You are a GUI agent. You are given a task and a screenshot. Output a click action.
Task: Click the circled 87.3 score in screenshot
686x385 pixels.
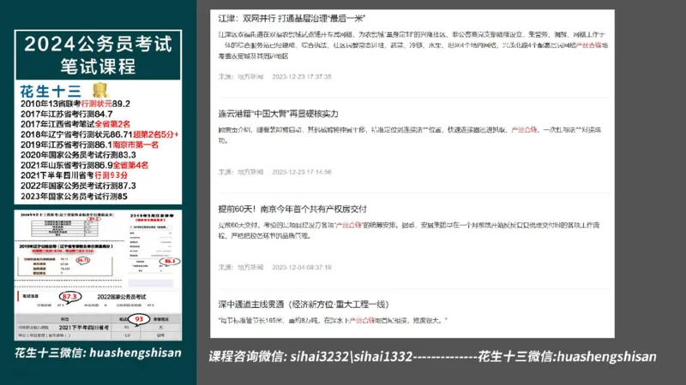pos(69,297)
